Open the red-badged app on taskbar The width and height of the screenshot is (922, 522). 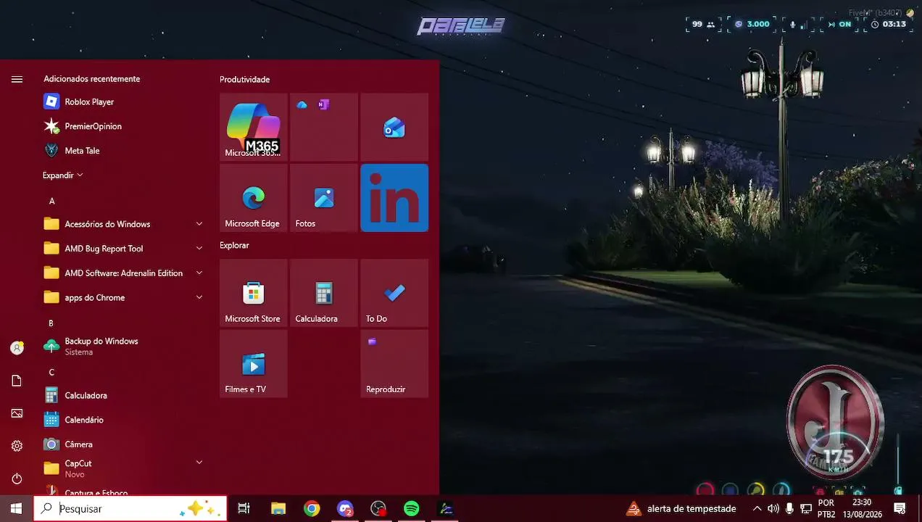click(x=378, y=509)
